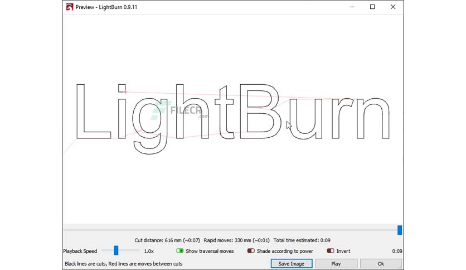Click 'Total time estimated: 0:09' text
The height and width of the screenshot is (270, 466).
pos(302,240)
